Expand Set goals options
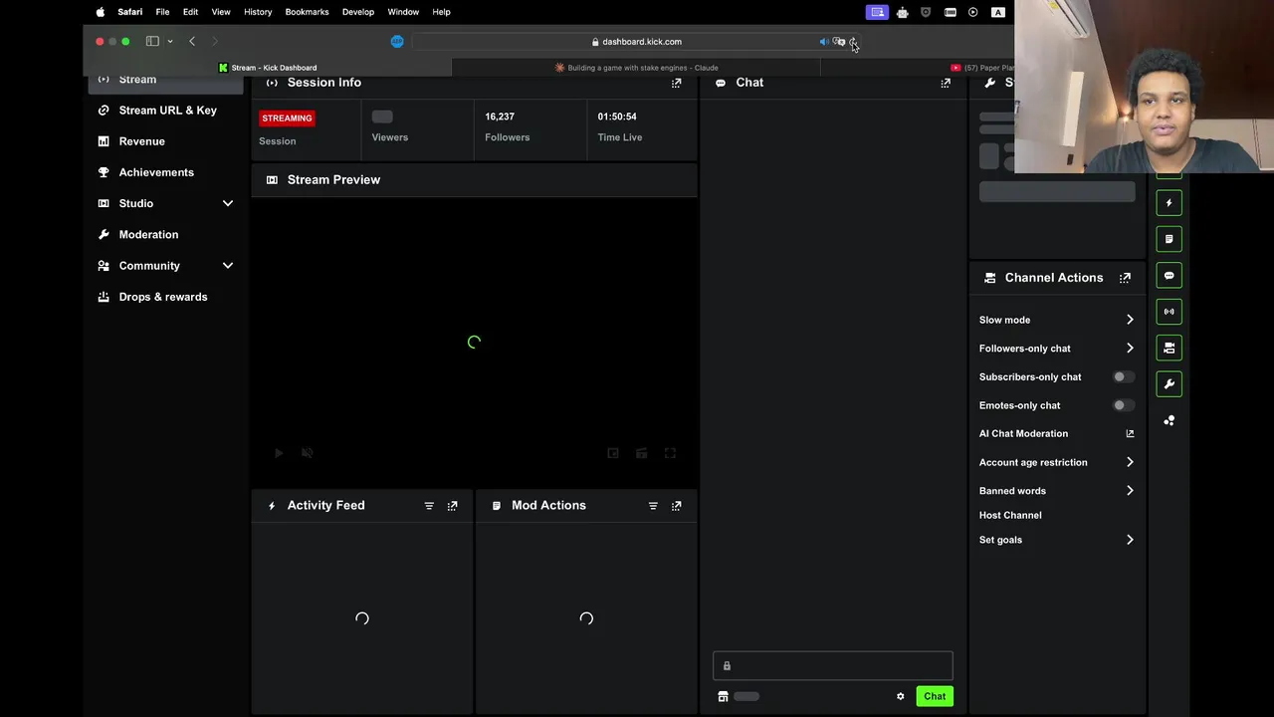 pyautogui.click(x=1130, y=540)
